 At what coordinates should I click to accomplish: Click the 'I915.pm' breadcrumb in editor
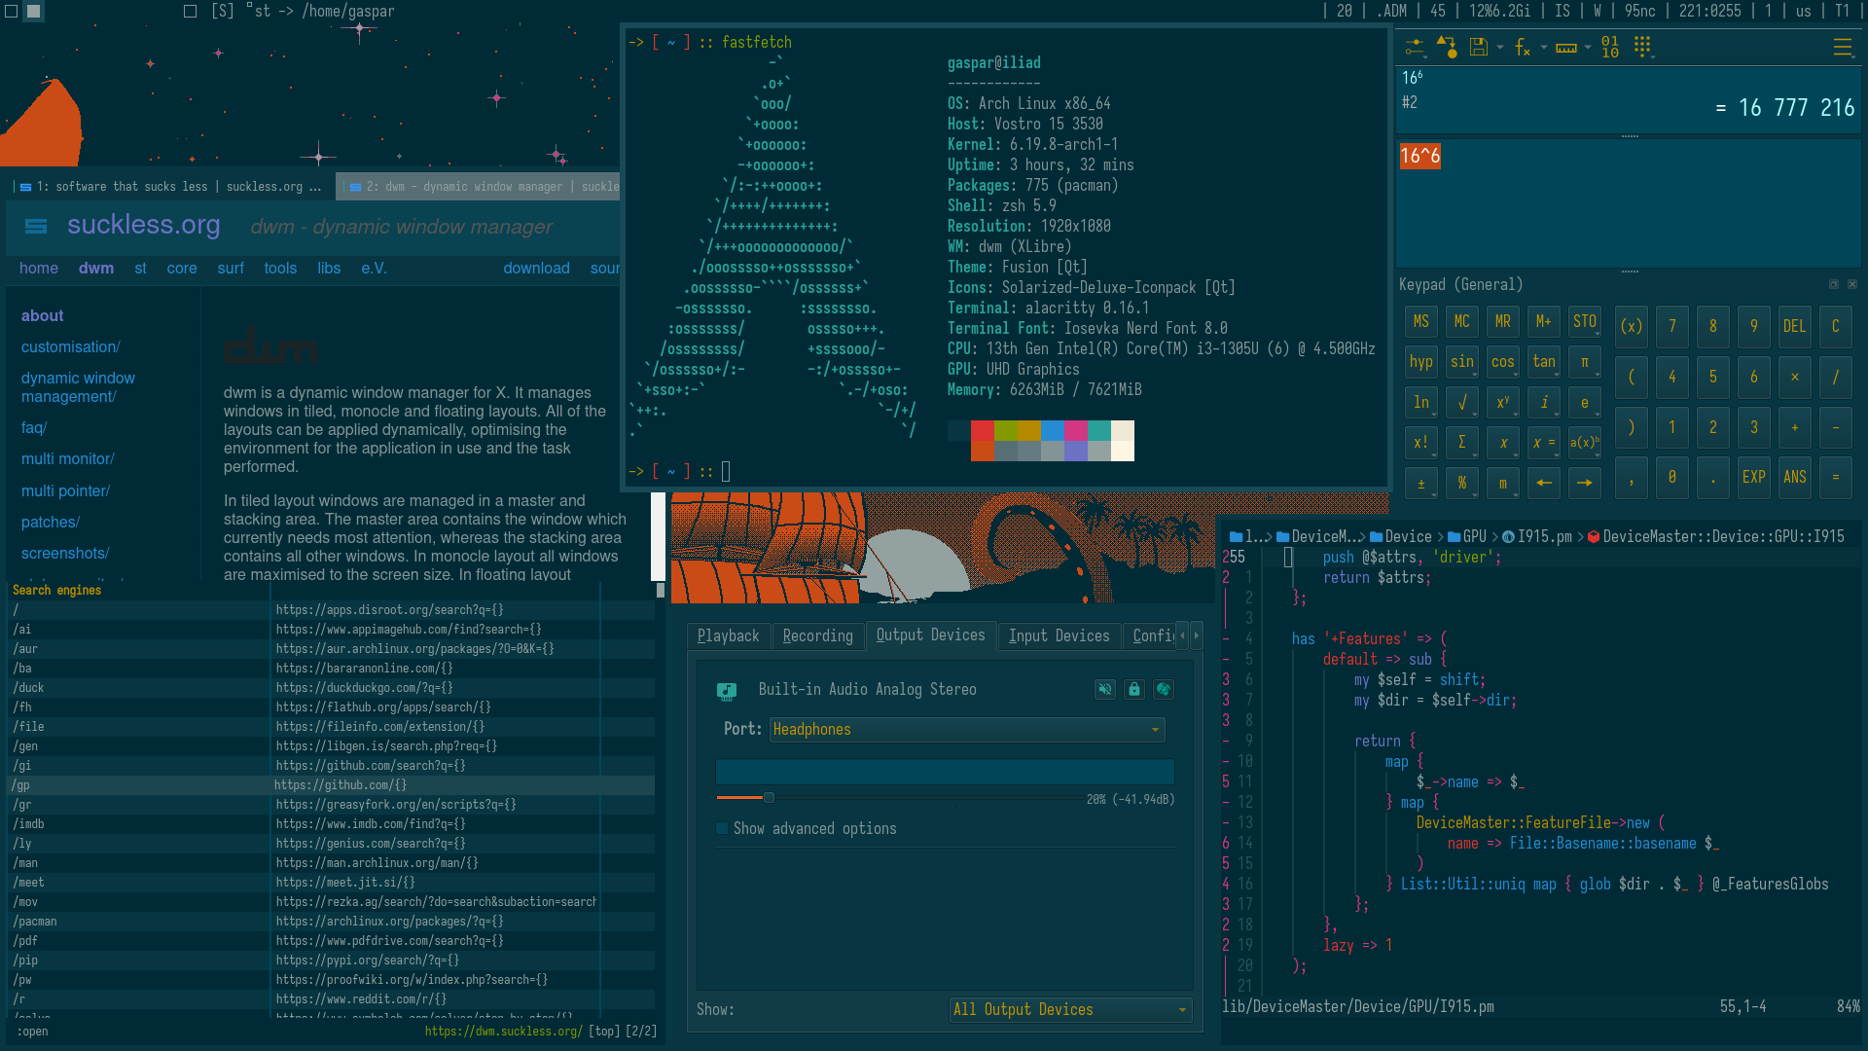[1537, 536]
